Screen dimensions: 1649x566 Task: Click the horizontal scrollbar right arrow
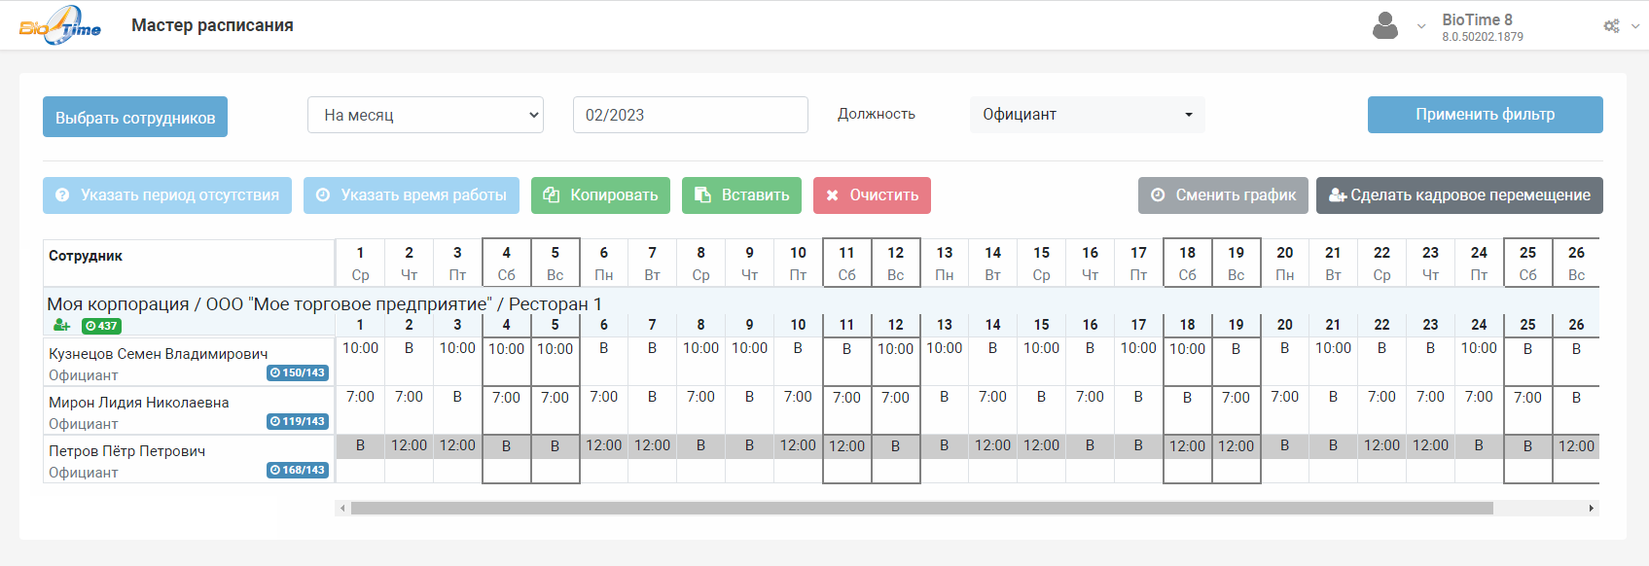[x=1592, y=509]
